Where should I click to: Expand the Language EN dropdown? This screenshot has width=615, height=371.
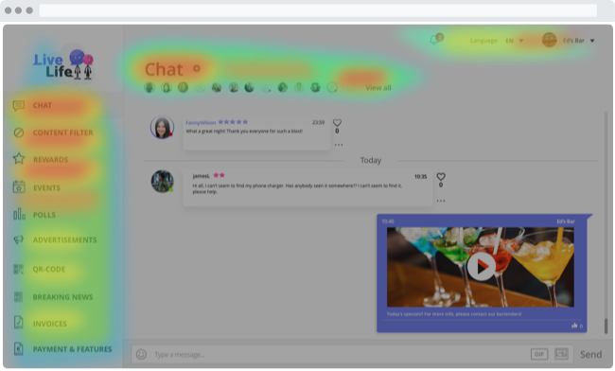(514, 41)
